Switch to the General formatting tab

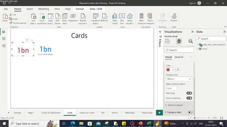pos(179,57)
